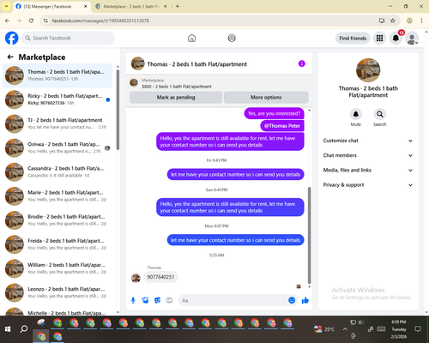Expand Customize chat section
Screen dimensions: 429x343
pos(368,141)
